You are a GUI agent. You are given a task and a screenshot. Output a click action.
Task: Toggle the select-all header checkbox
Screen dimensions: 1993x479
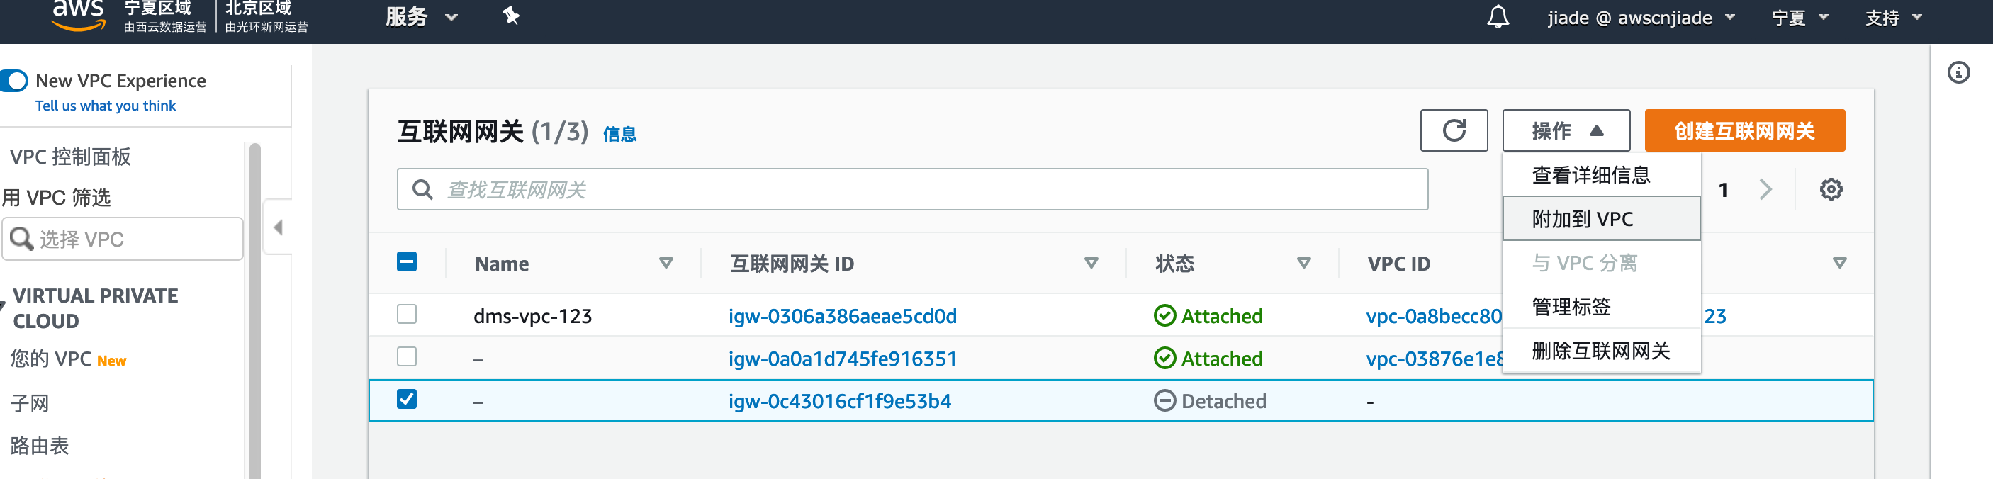[406, 262]
